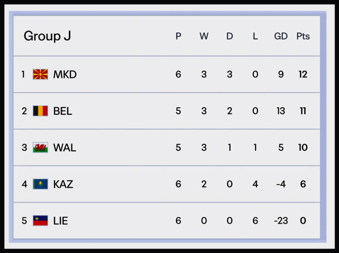Screen dimensions: 339x253
Task: Click the Liechtenstein flag icon
Action: (x=40, y=221)
